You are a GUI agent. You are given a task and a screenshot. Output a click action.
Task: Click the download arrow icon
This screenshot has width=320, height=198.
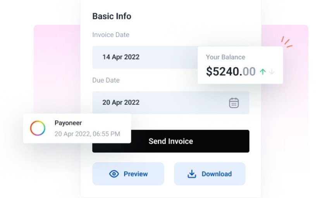pyautogui.click(x=192, y=174)
